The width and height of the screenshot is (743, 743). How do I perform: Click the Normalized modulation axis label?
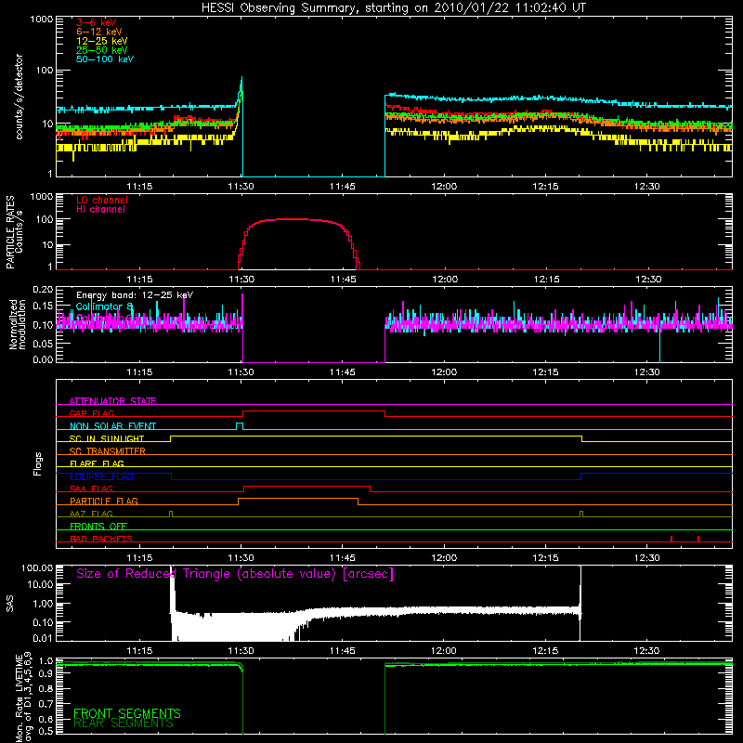click(18, 324)
